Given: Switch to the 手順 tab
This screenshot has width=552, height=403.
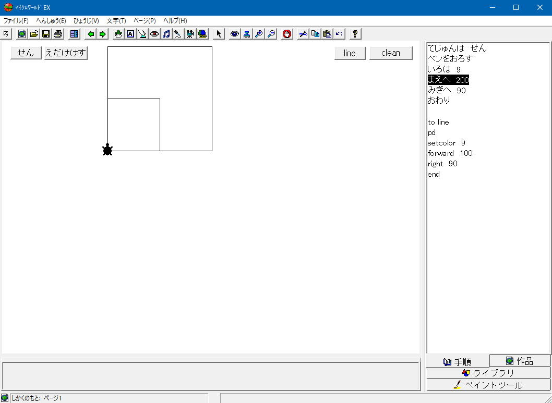Looking at the screenshot, I should (457, 362).
